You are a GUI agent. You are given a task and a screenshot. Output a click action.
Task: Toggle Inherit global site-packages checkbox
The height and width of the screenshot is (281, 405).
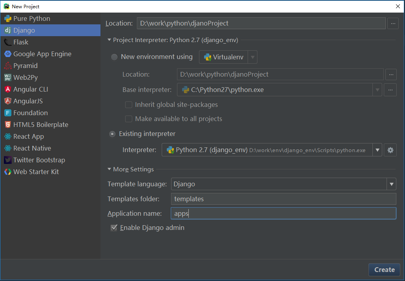click(129, 105)
